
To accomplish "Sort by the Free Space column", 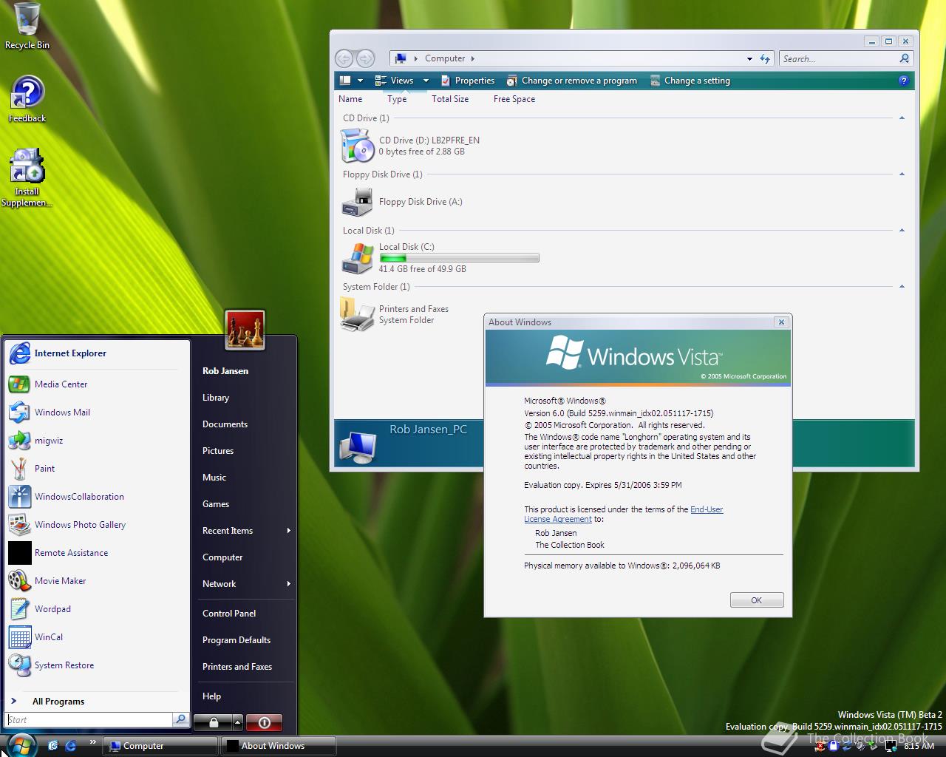I will tap(514, 99).
